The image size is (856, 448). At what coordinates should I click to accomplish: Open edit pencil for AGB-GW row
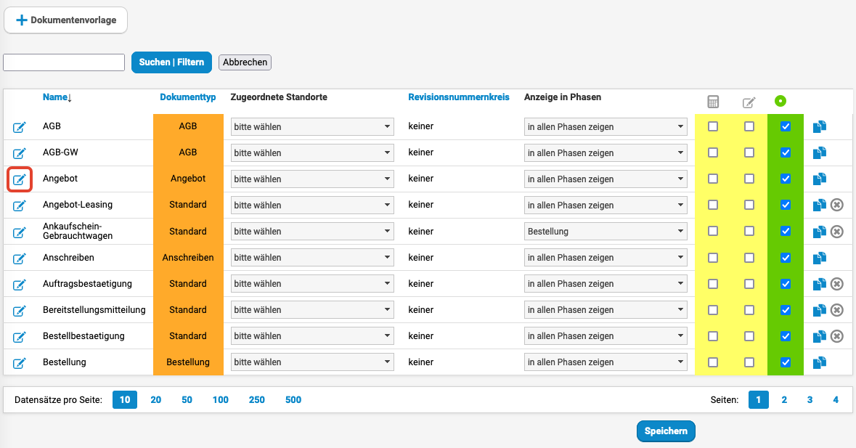coord(20,153)
